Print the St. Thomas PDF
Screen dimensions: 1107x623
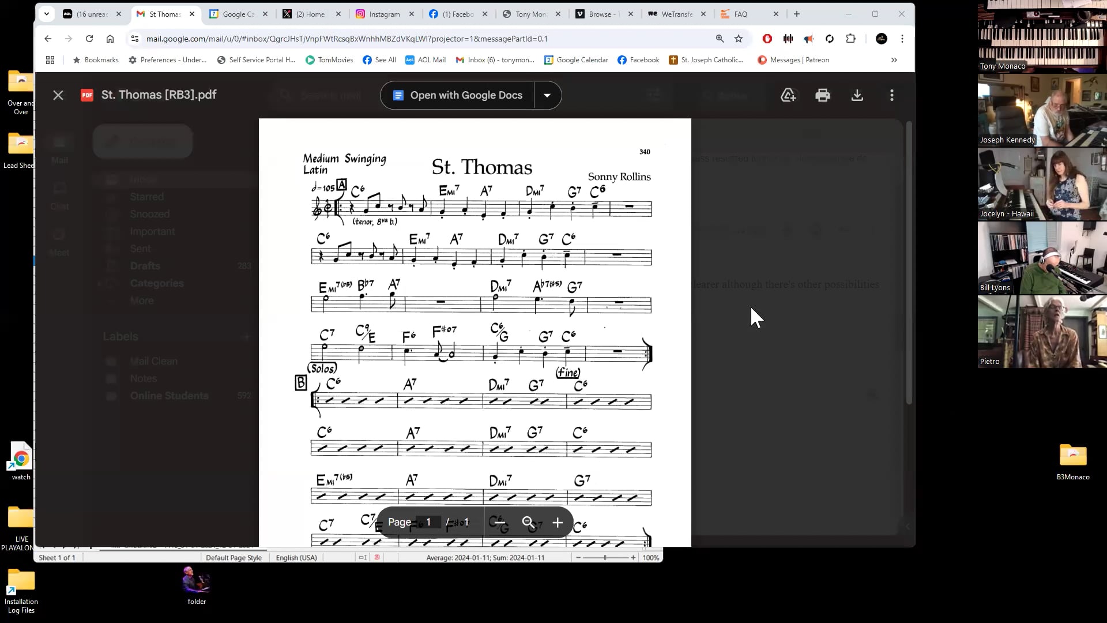(x=823, y=95)
